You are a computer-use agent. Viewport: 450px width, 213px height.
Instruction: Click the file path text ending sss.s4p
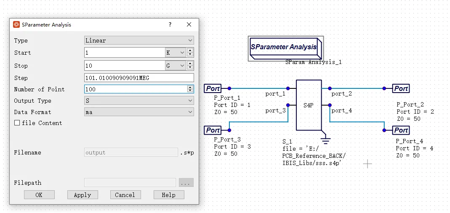[x=314, y=156]
